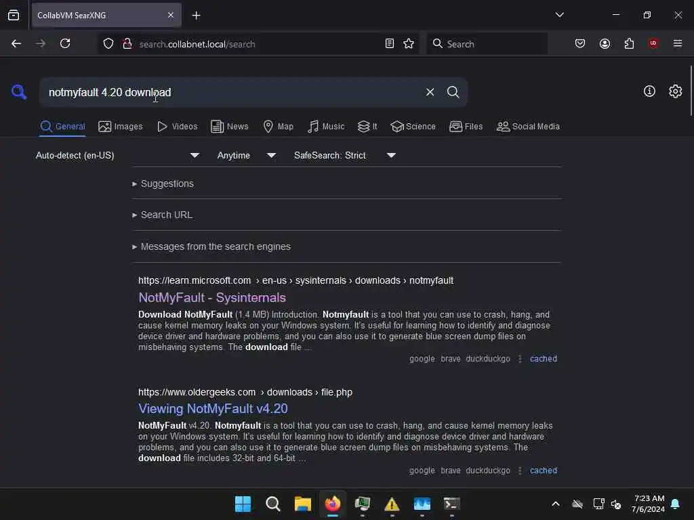Open terminal icon in taskbar
The height and width of the screenshot is (520, 694).
tap(451, 504)
